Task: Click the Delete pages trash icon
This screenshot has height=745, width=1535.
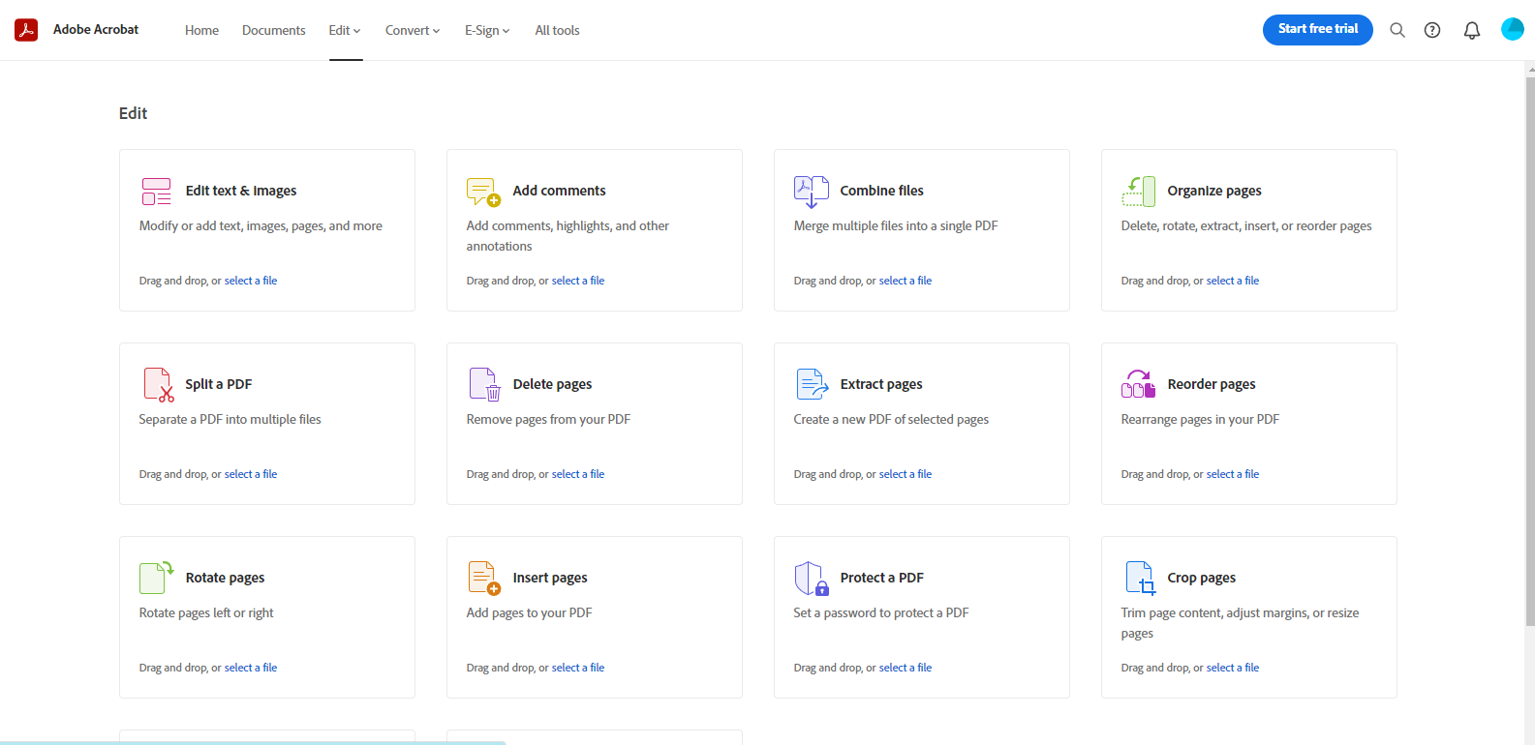Action: [x=484, y=385]
